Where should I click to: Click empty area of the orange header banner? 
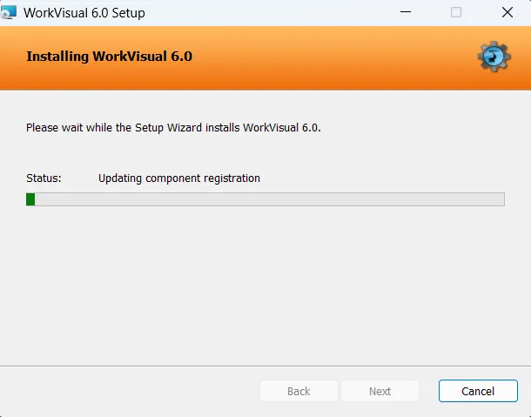[331, 57]
